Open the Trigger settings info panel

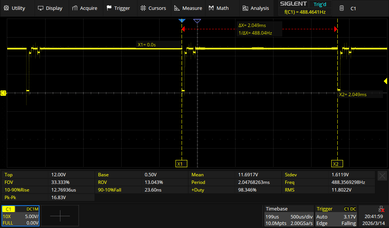(336, 216)
